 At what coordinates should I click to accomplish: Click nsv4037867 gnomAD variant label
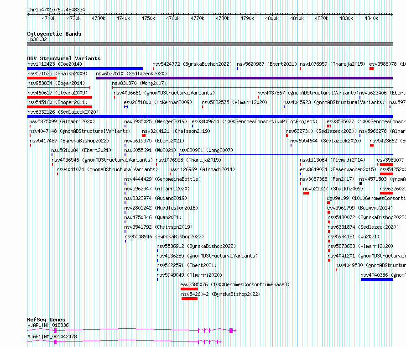(x=308, y=93)
